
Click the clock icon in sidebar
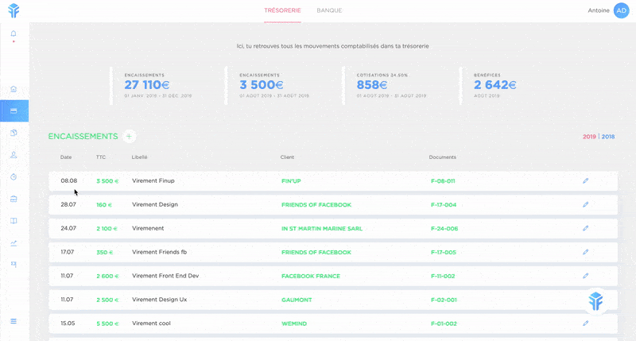[x=14, y=176]
